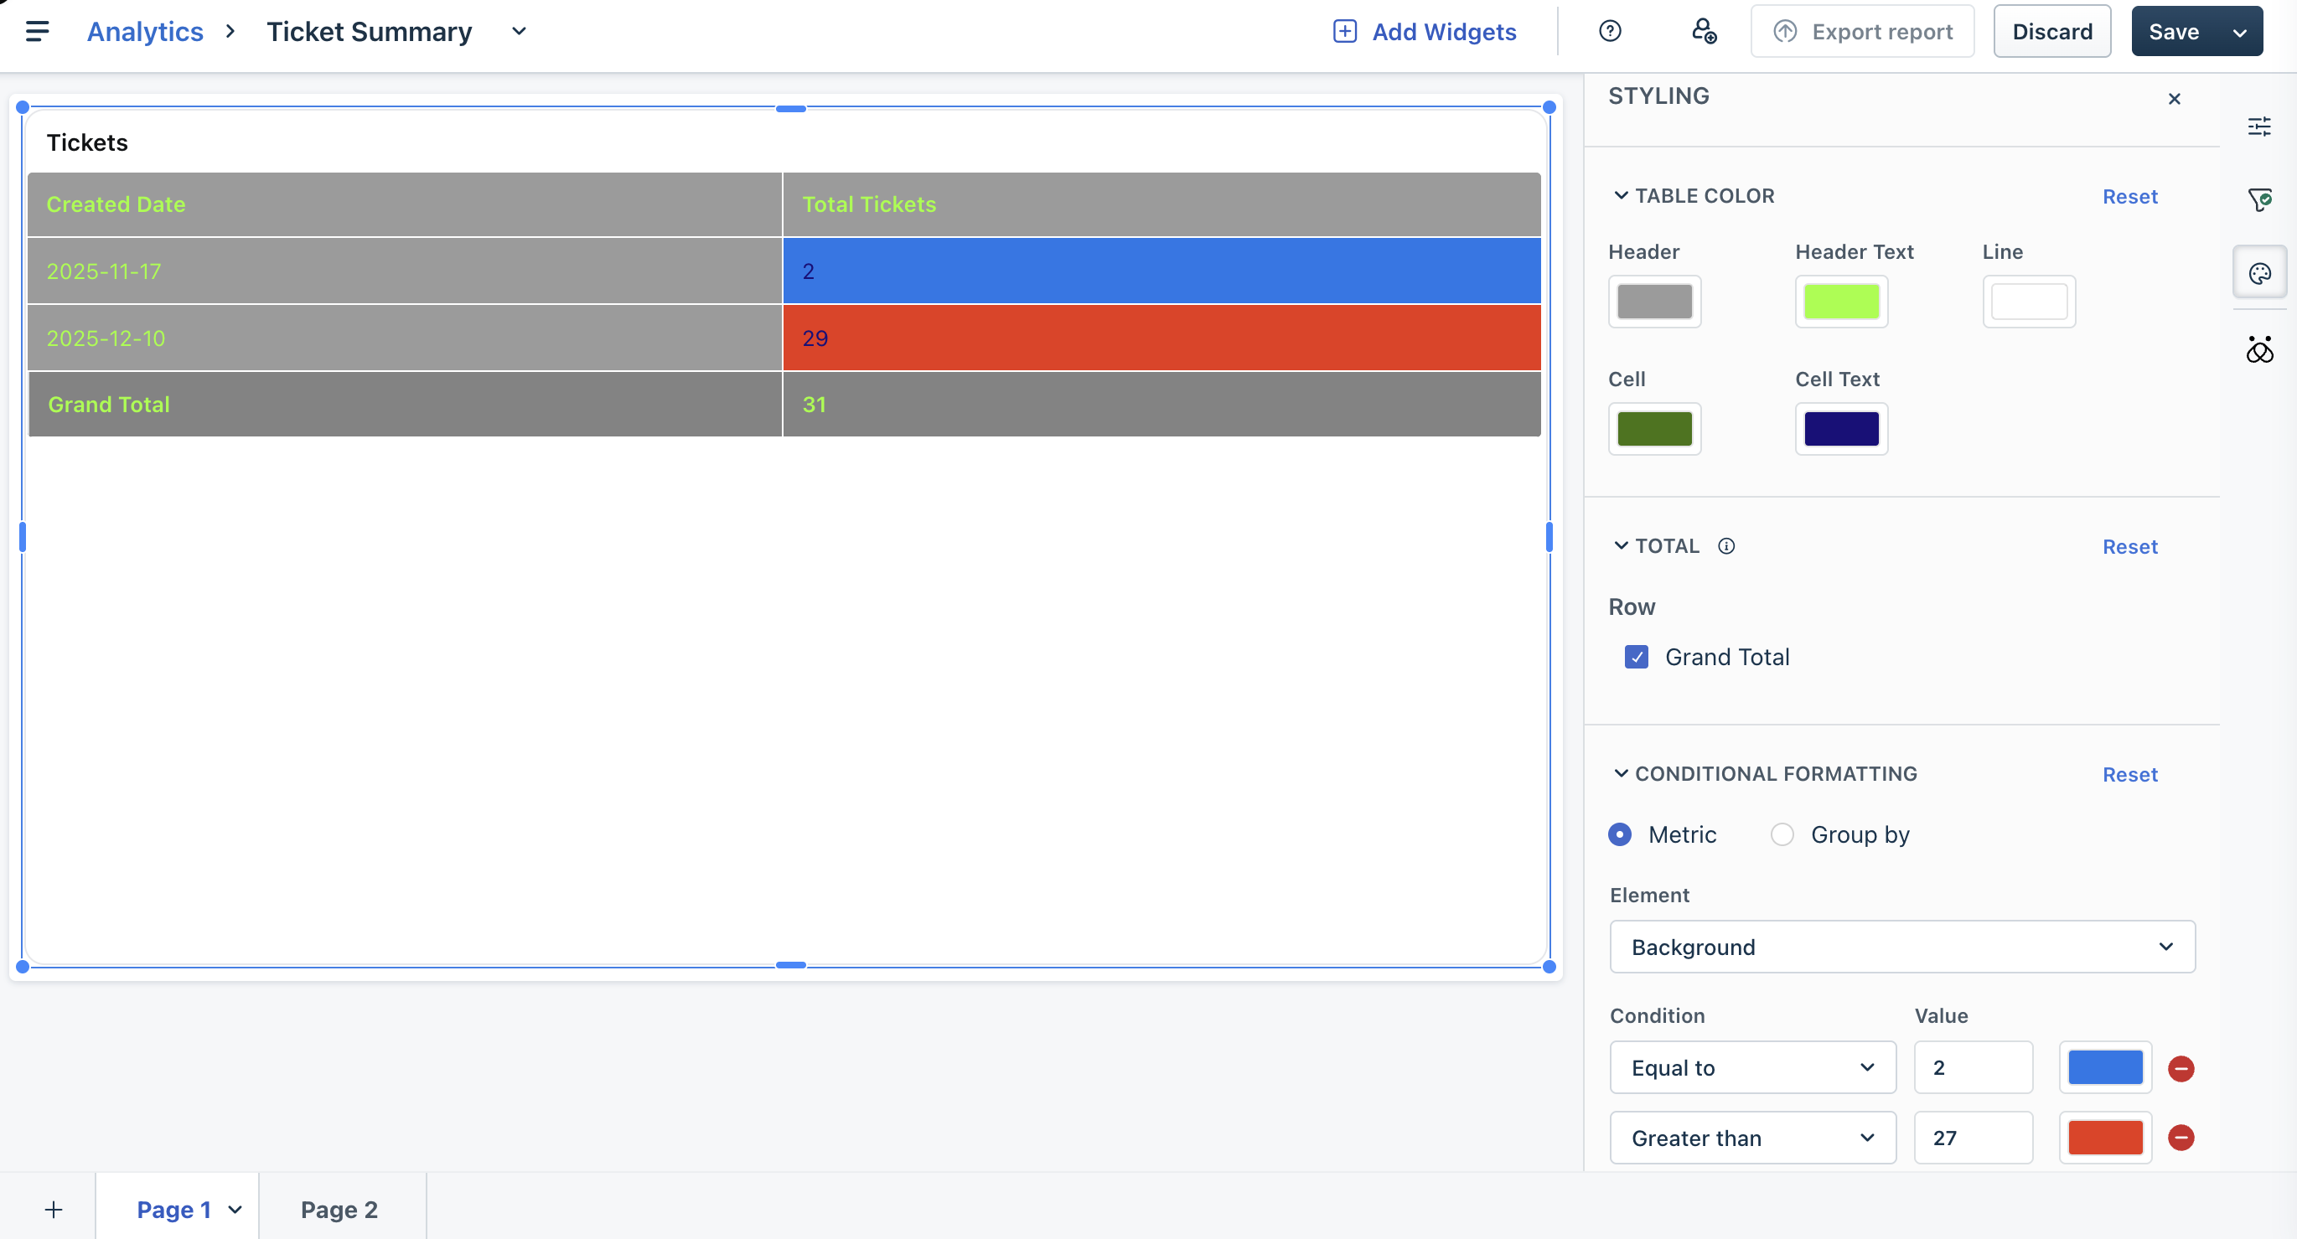The image size is (2297, 1239).
Task: Open the user access settings icon
Action: tap(1703, 32)
